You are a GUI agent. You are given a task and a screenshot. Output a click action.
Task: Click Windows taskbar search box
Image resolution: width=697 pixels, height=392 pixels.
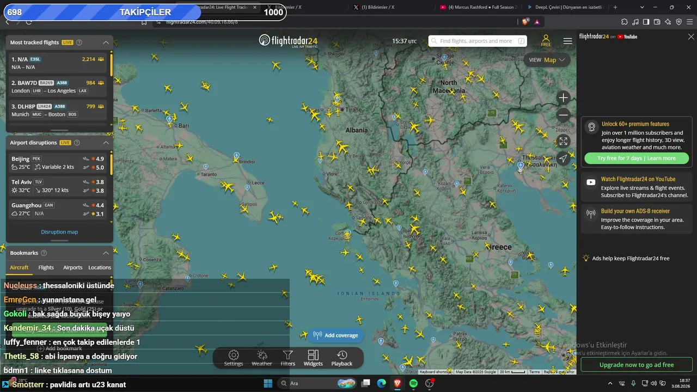point(318,383)
